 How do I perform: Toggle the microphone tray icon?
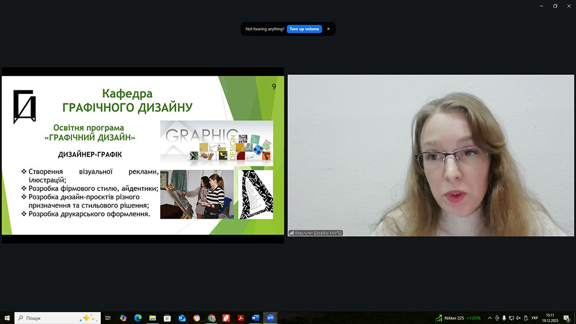[x=504, y=318]
